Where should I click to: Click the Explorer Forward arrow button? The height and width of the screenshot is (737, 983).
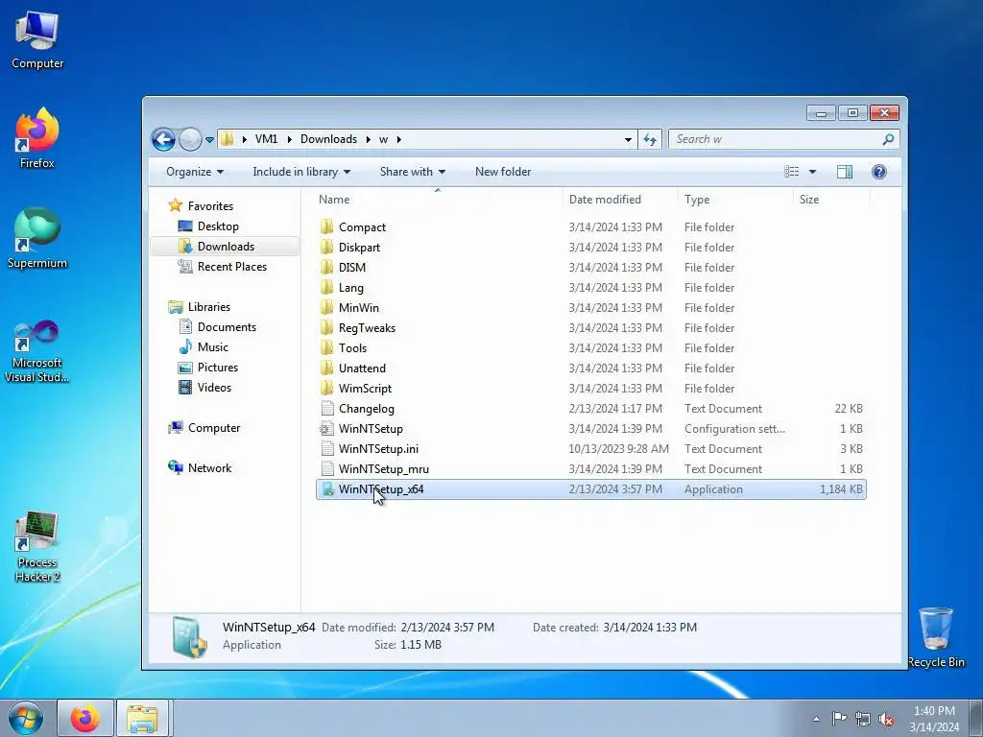coord(190,139)
